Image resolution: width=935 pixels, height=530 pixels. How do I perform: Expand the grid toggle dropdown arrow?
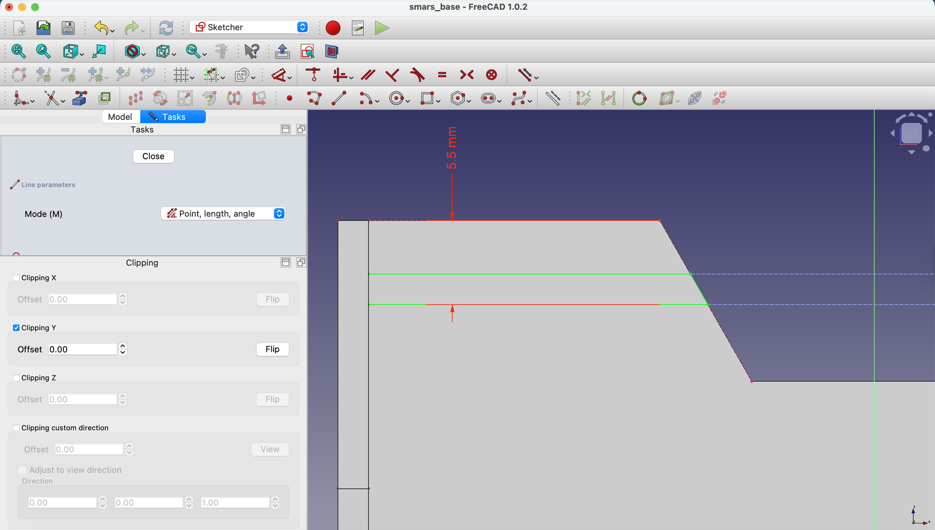[x=193, y=78]
